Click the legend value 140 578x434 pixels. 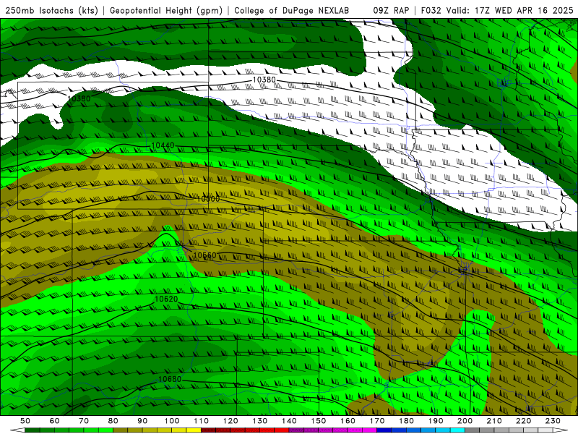click(290, 421)
